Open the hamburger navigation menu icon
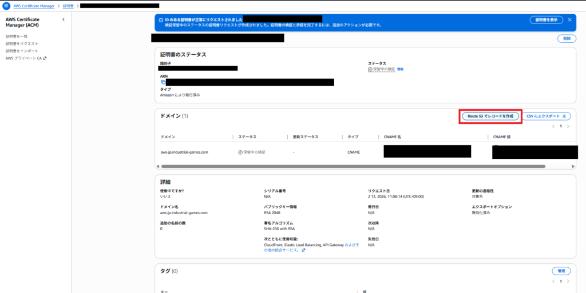 [7, 6]
